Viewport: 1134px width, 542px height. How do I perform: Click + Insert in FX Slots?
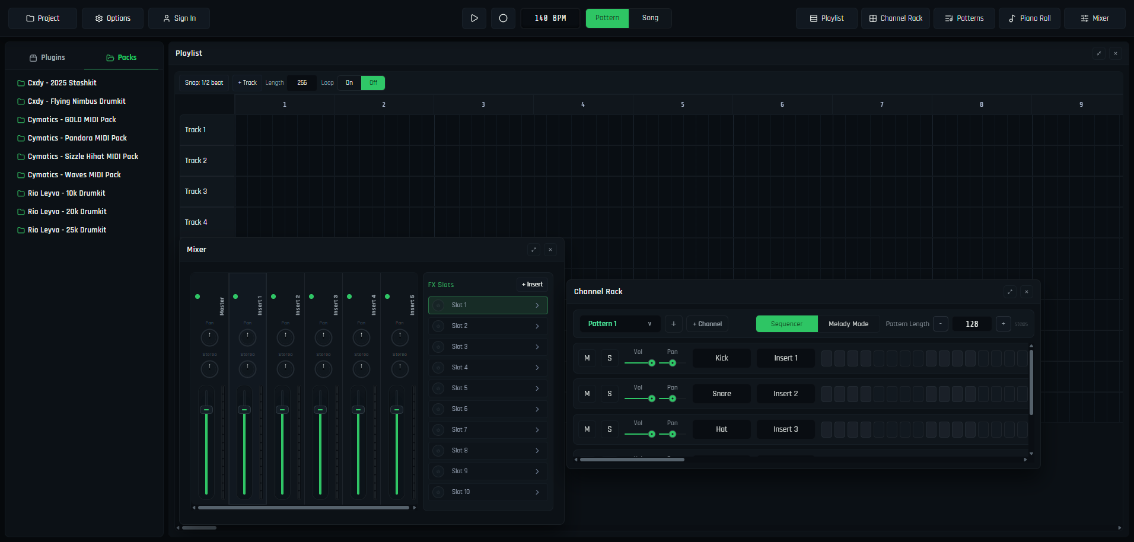click(x=532, y=285)
